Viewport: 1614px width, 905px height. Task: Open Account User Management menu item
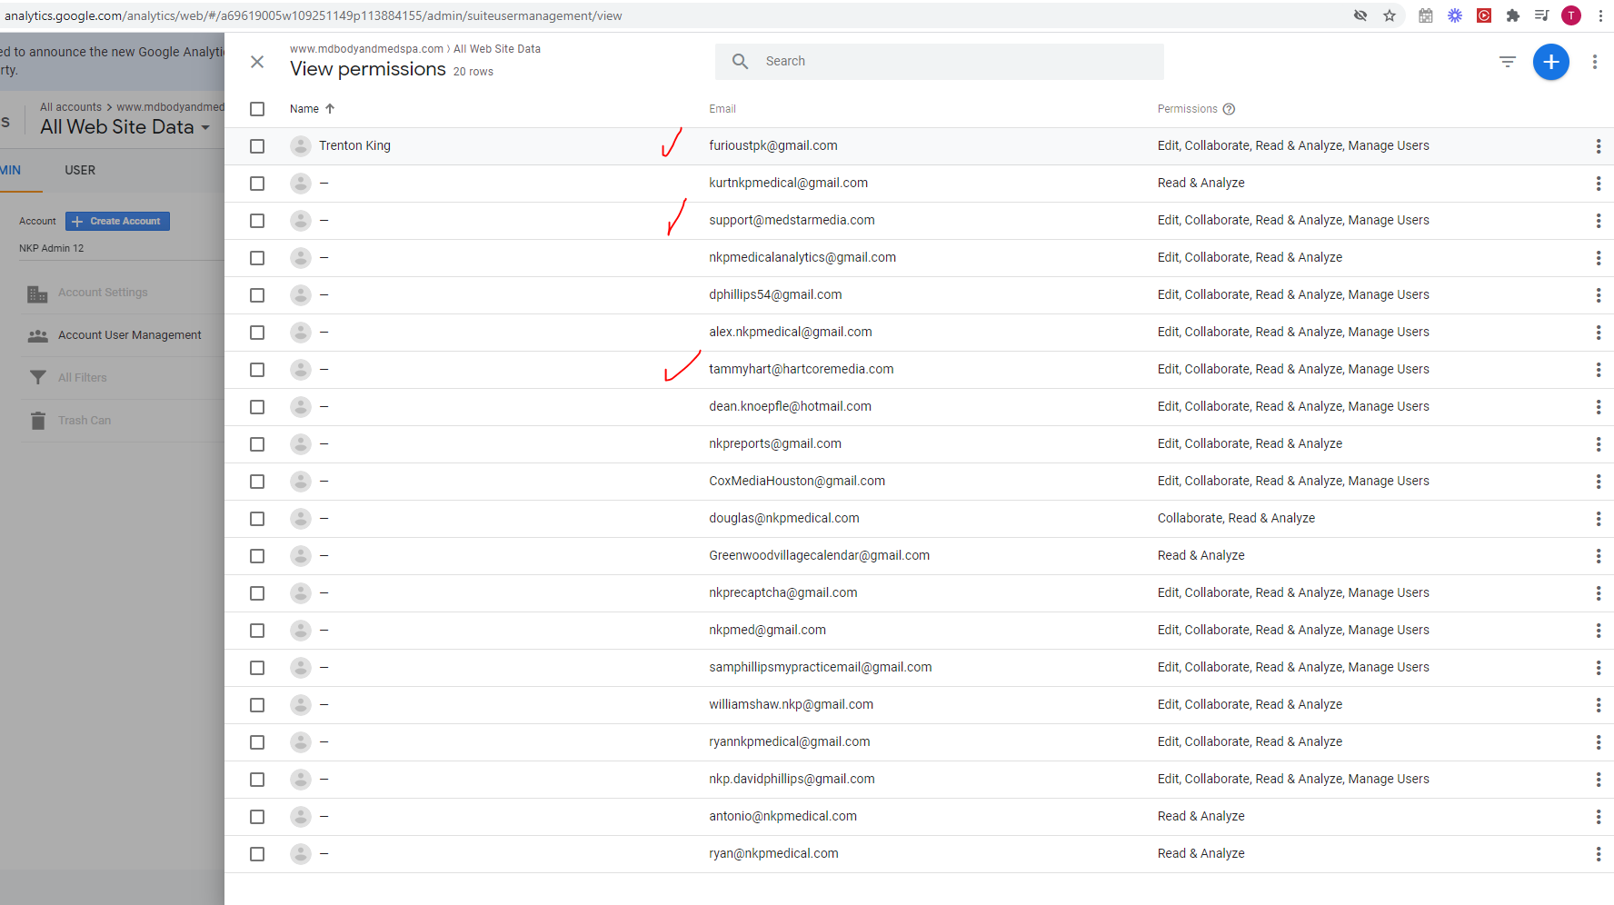point(130,335)
